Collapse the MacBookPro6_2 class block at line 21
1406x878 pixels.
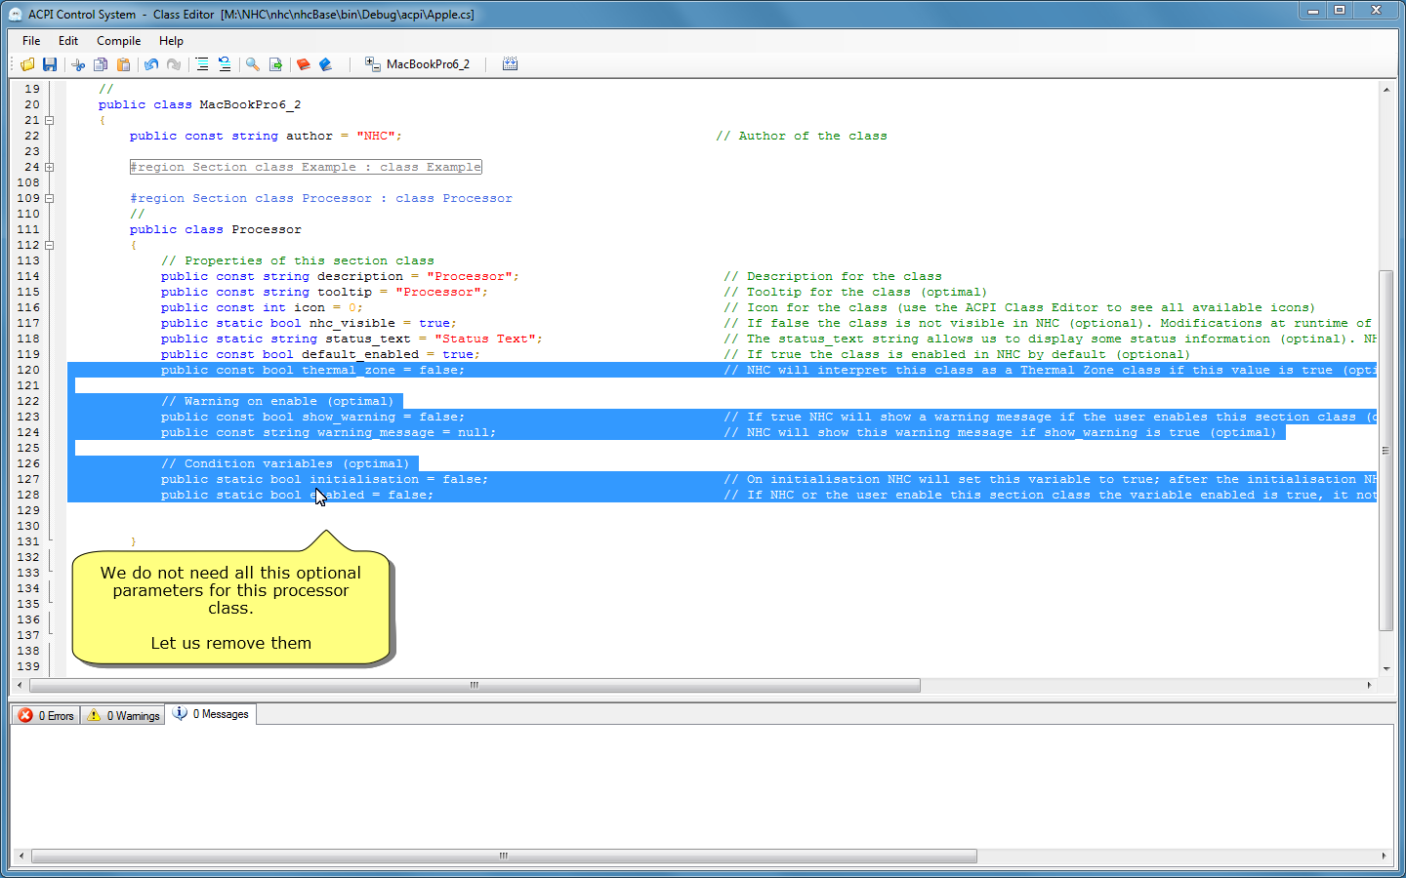tap(49, 120)
